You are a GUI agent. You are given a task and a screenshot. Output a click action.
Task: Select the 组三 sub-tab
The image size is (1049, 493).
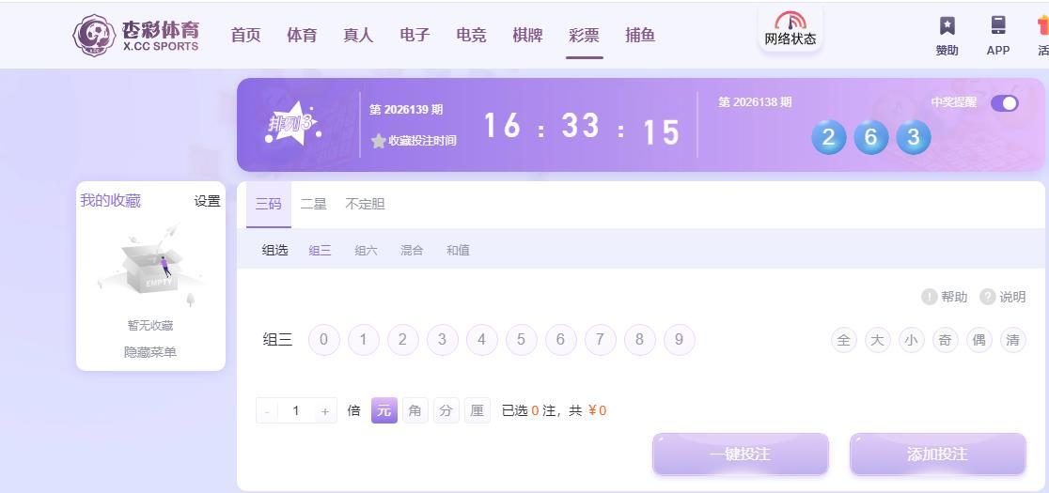tap(320, 251)
